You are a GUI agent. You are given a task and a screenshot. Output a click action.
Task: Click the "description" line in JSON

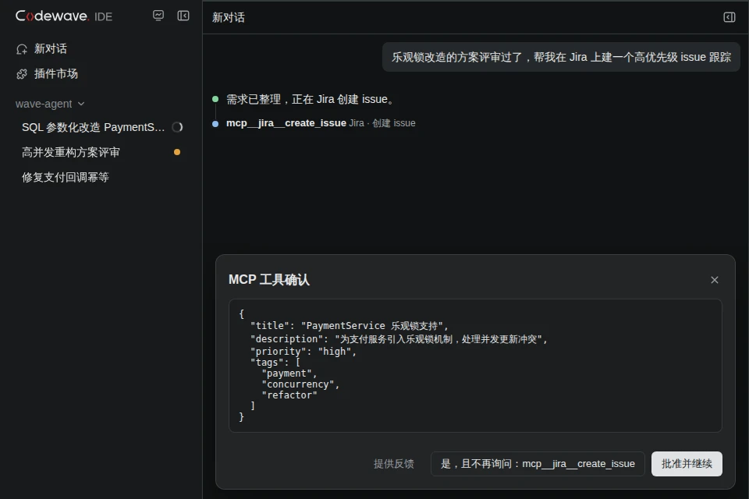399,339
